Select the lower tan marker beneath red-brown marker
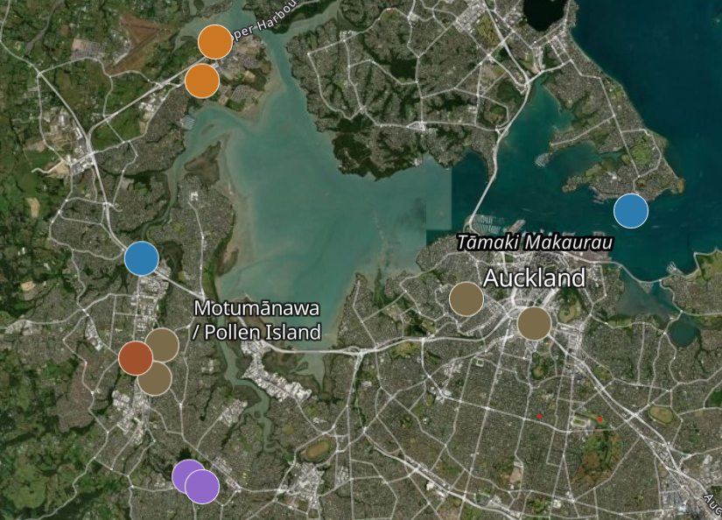The width and height of the screenshot is (722, 520). pos(155,378)
